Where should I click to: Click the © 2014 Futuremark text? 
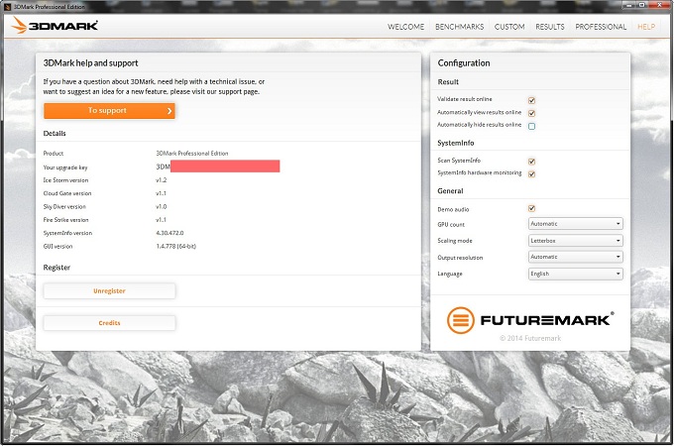tap(530, 338)
